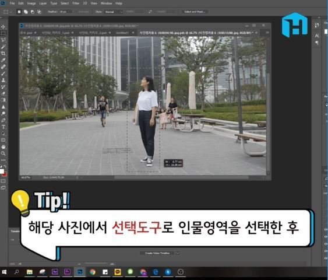Toggle the Anti-alias checkbox
The width and height of the screenshot is (328, 280).
tap(83, 12)
